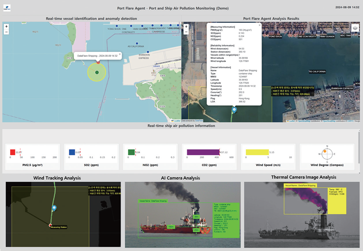Open the AI Camera Analysis ship image
Viewport: 363px width, 251px height.
[x=182, y=214]
